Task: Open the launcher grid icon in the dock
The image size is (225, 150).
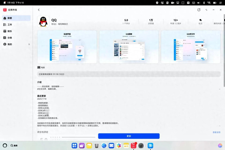Action: click(74, 146)
